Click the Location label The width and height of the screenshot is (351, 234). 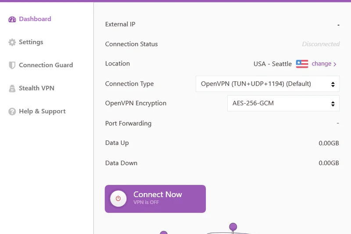pos(118,64)
